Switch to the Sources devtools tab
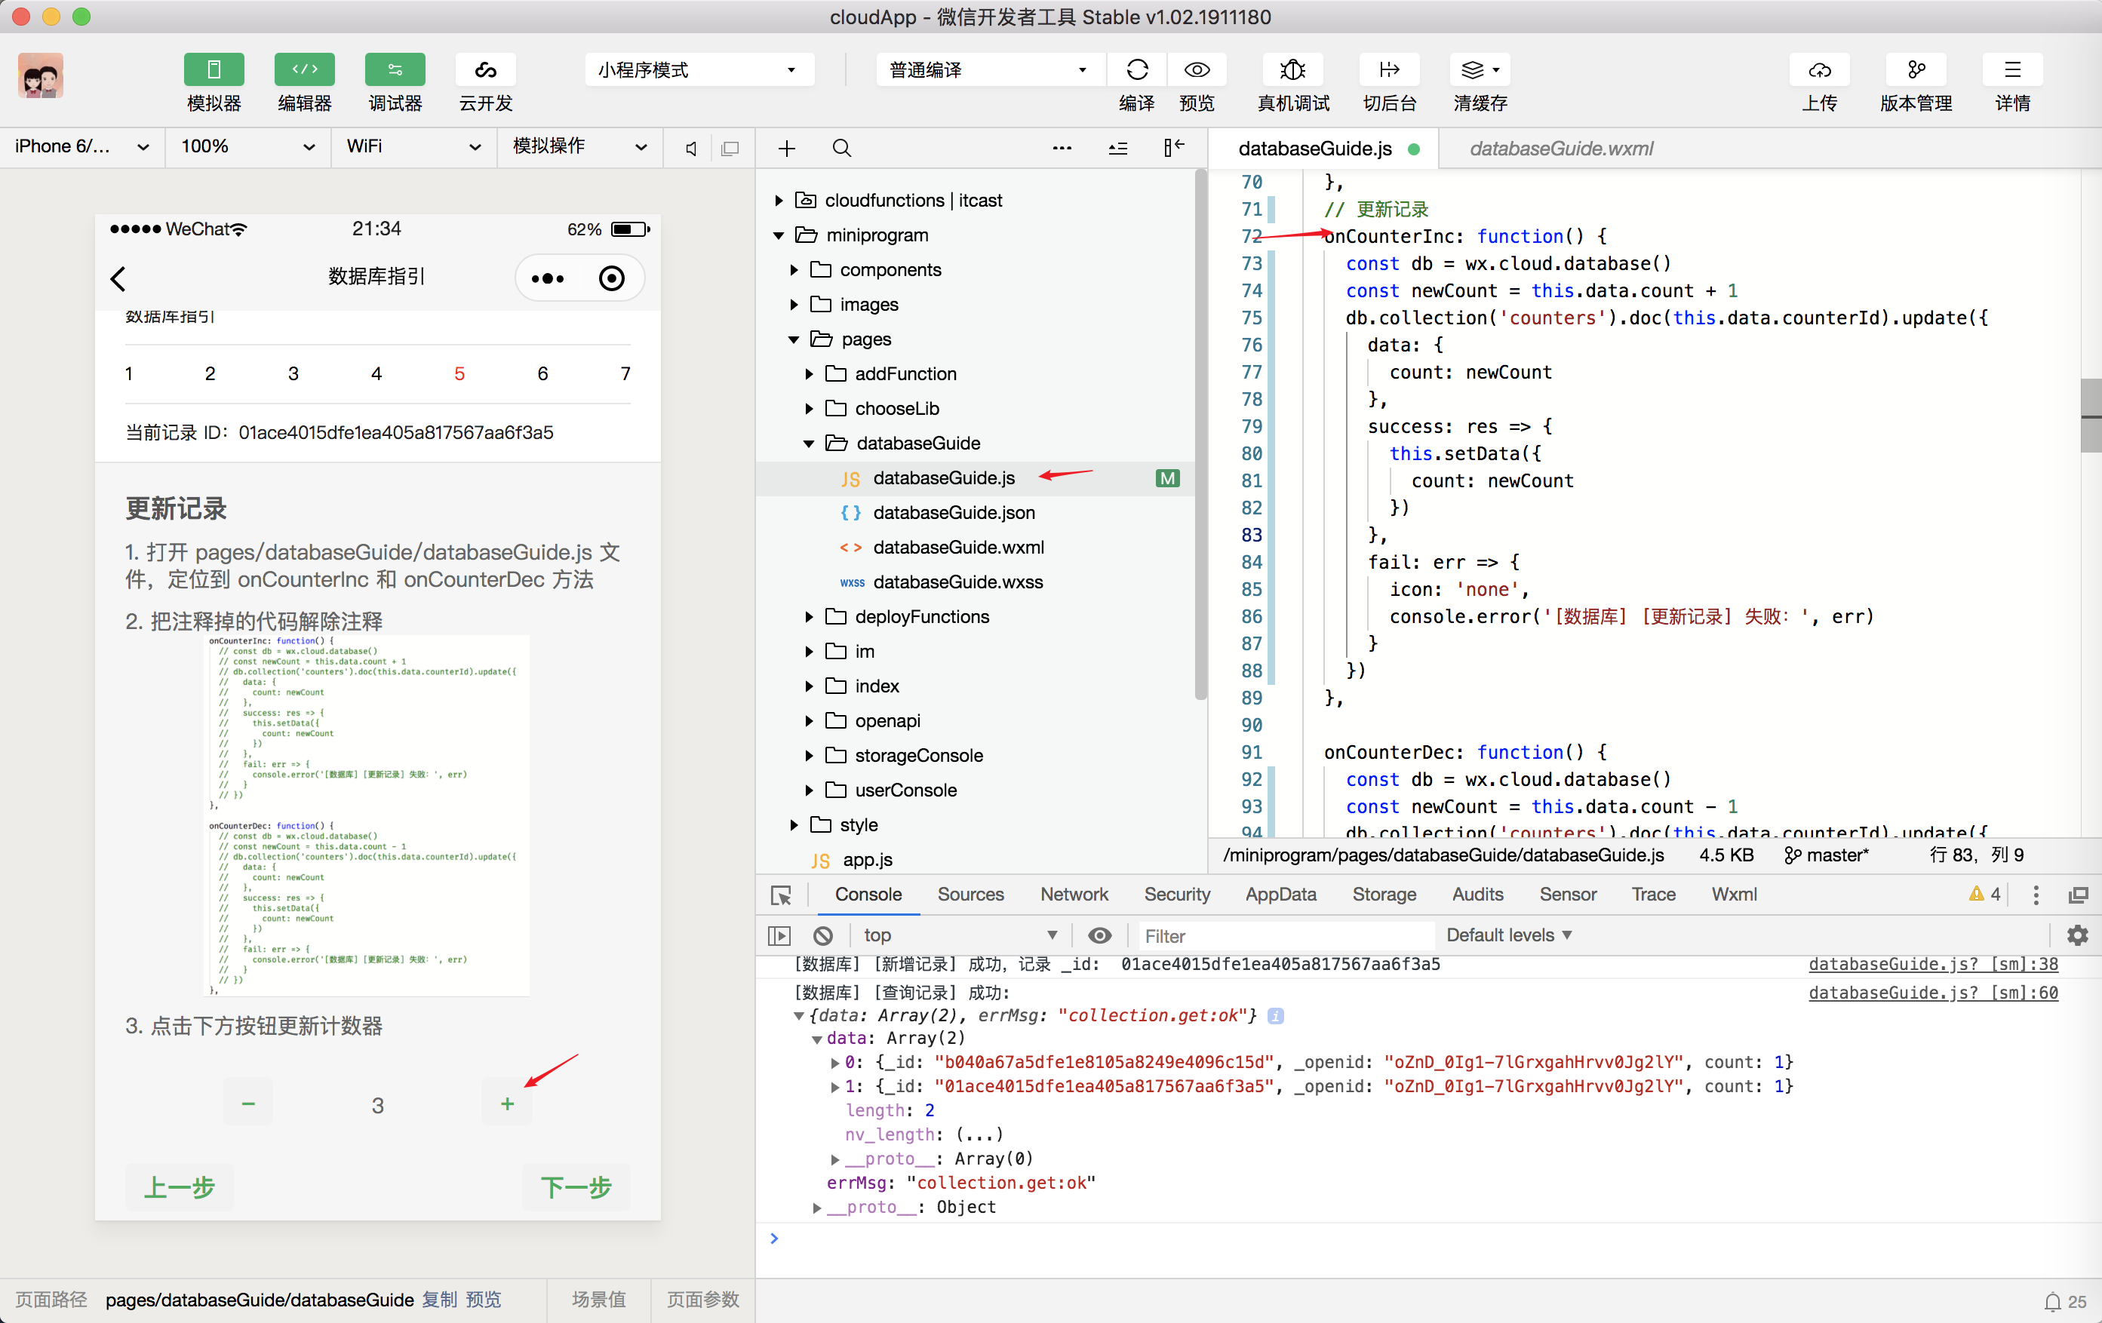Image resolution: width=2102 pixels, height=1323 pixels. [x=970, y=895]
